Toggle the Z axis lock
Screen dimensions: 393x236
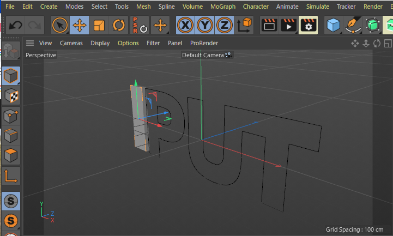[224, 25]
